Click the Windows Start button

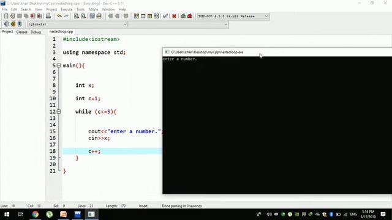click(7, 215)
